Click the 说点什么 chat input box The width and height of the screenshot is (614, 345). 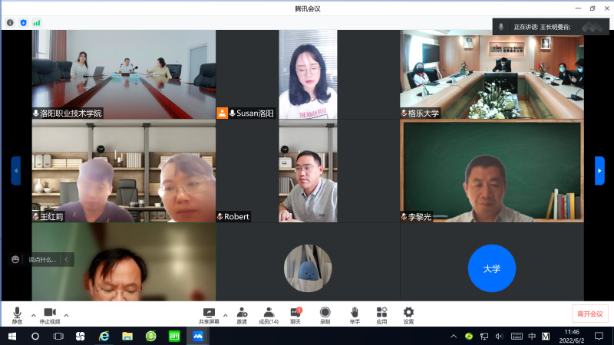pyautogui.click(x=43, y=260)
